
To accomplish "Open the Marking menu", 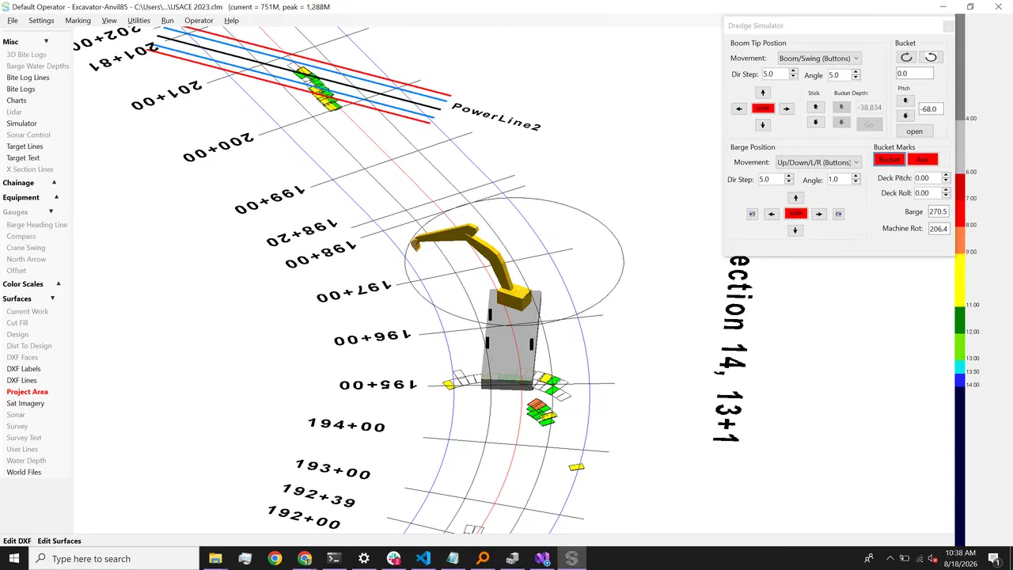I will coord(78,21).
